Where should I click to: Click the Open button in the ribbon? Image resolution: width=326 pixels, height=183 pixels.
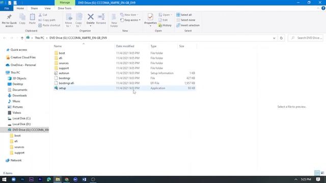point(165,15)
